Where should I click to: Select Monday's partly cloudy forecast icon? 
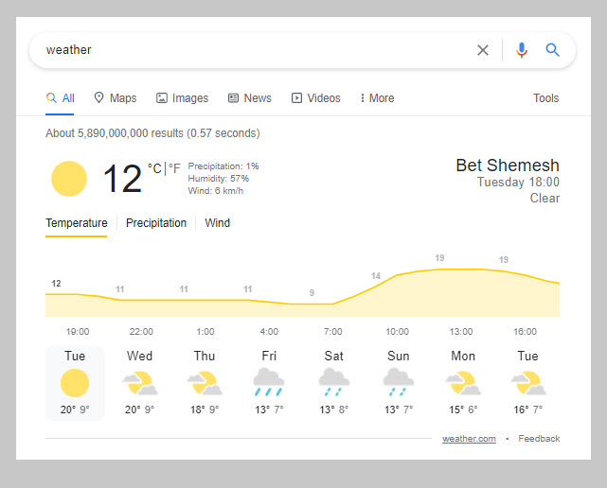463,382
